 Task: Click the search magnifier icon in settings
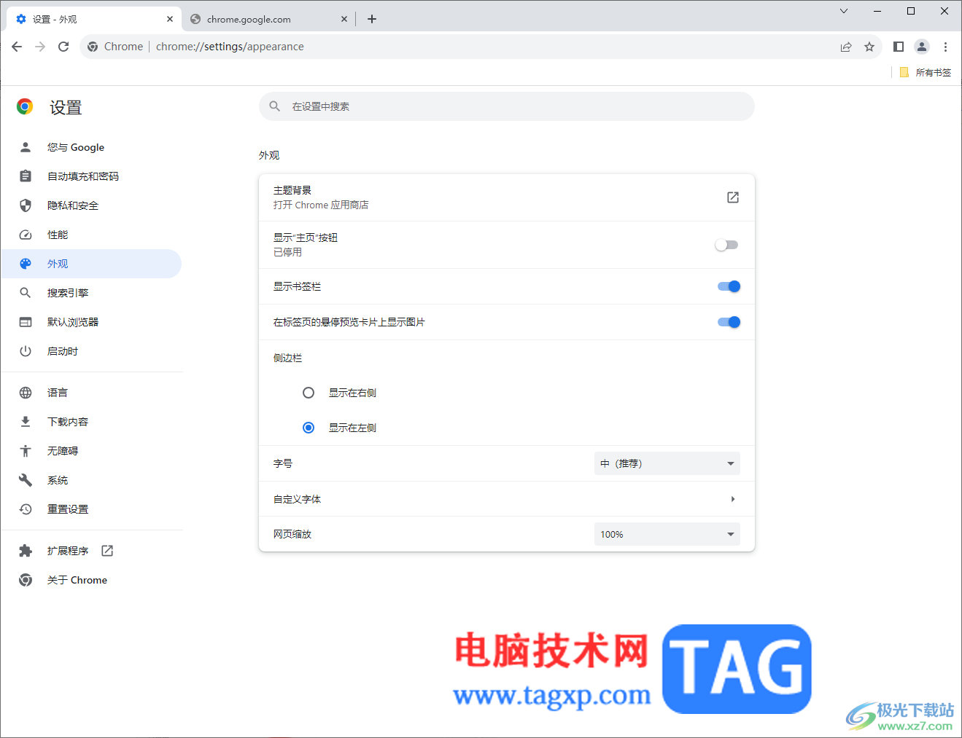pyautogui.click(x=275, y=106)
